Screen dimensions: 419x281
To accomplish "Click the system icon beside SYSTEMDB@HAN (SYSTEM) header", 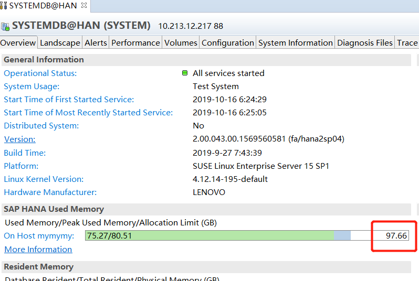I will pyautogui.click(x=5, y=26).
